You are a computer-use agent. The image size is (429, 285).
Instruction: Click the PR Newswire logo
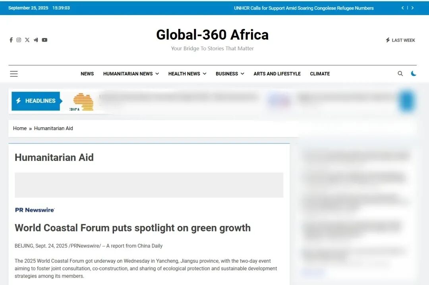pos(35,210)
